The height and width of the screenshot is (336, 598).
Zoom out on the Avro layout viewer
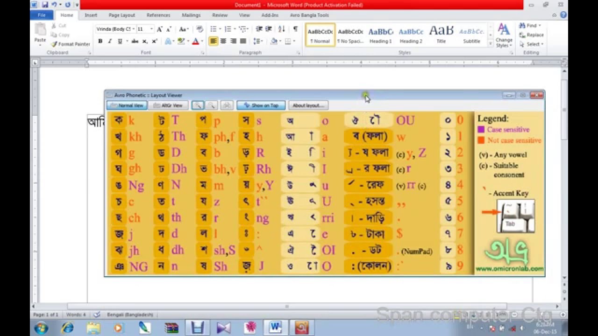coord(211,105)
